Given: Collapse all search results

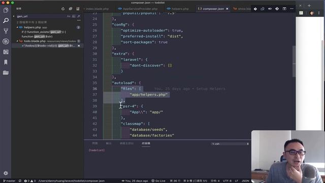Looking at the screenshot, I should tap(71, 9).
